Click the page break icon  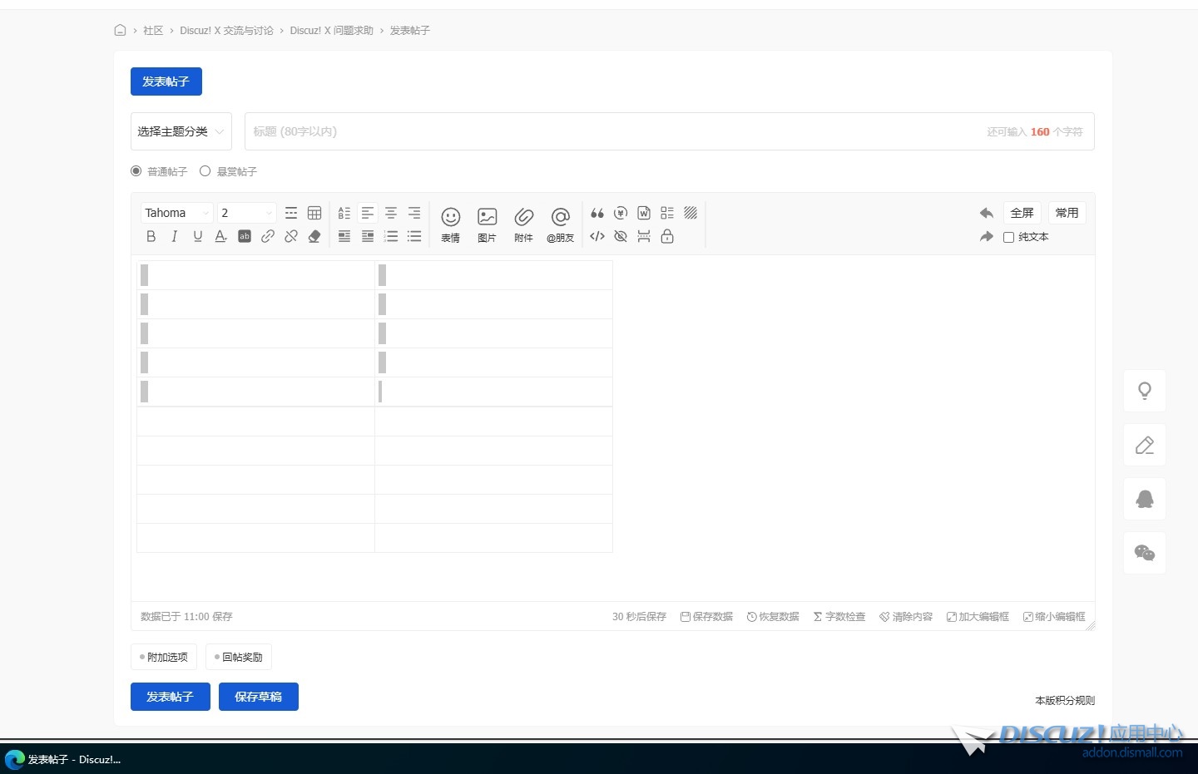point(643,236)
